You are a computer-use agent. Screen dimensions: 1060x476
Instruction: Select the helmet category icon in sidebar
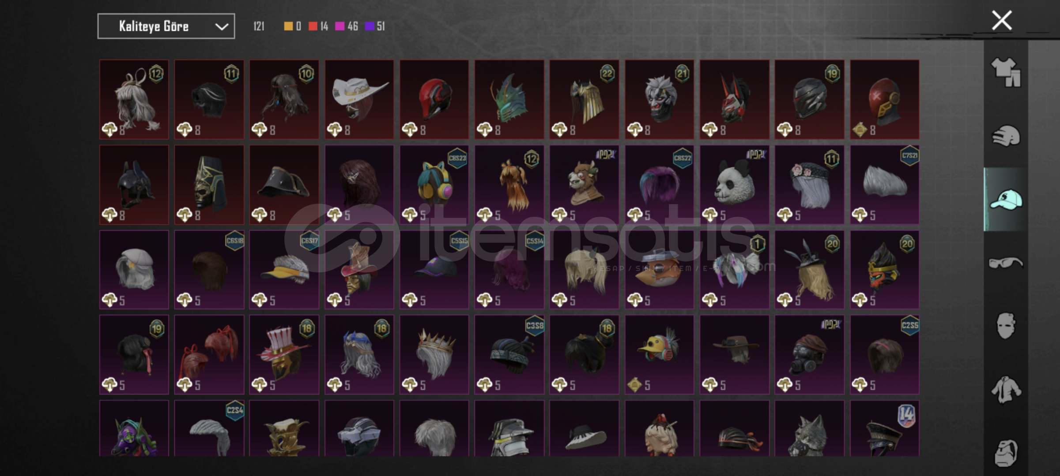[x=1005, y=136]
